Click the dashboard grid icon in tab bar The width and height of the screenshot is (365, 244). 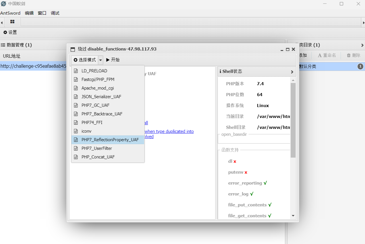(12, 22)
